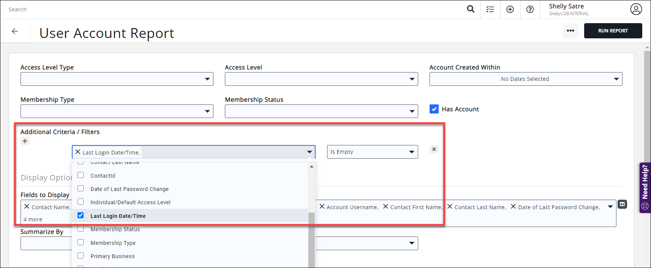Check the ContactId option
This screenshot has width=651, height=268.
pyautogui.click(x=81, y=175)
